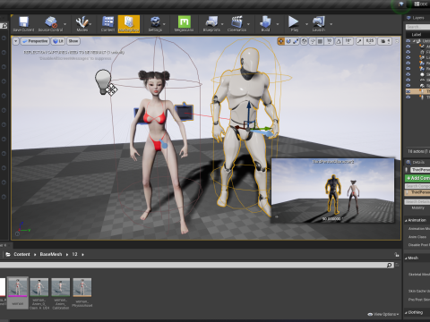Click the ThirdPersonCharacter camera preview window
Image resolution: width=430 pixels, height=322 pixels.
pos(332,191)
